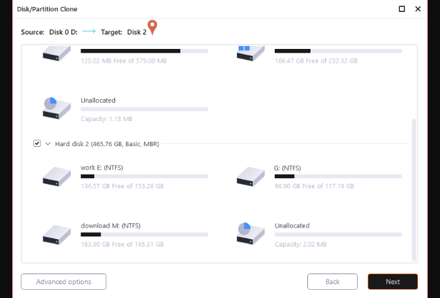The image size is (440, 298).
Task: Click the download M: usage bar
Action: click(144, 235)
